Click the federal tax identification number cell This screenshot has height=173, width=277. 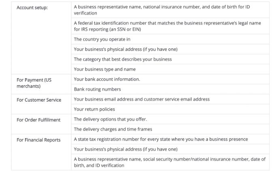pos(168,26)
